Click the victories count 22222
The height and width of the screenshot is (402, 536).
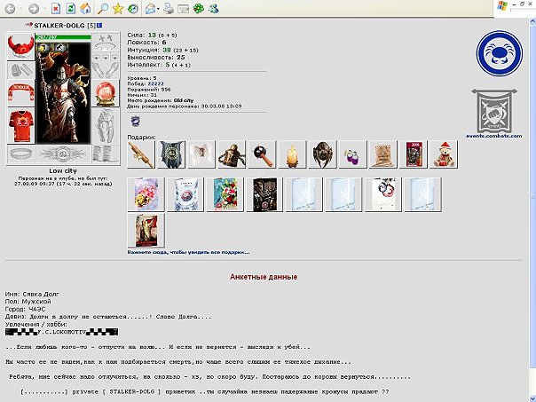(155, 83)
